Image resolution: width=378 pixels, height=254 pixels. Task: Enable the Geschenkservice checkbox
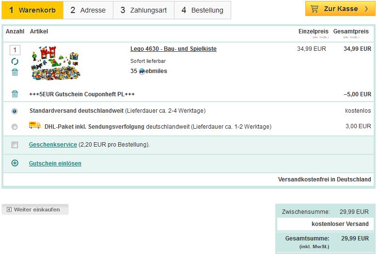coord(15,145)
